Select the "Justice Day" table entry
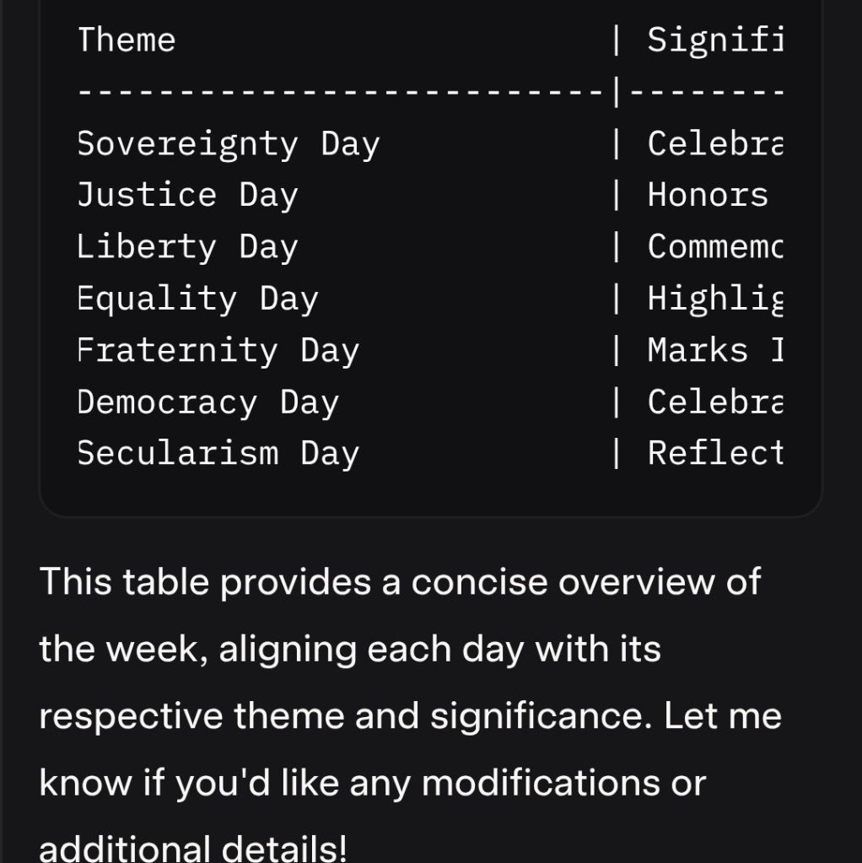The height and width of the screenshot is (863, 862). pos(187,196)
